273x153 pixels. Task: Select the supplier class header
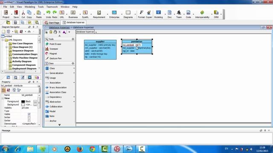(x=100, y=42)
